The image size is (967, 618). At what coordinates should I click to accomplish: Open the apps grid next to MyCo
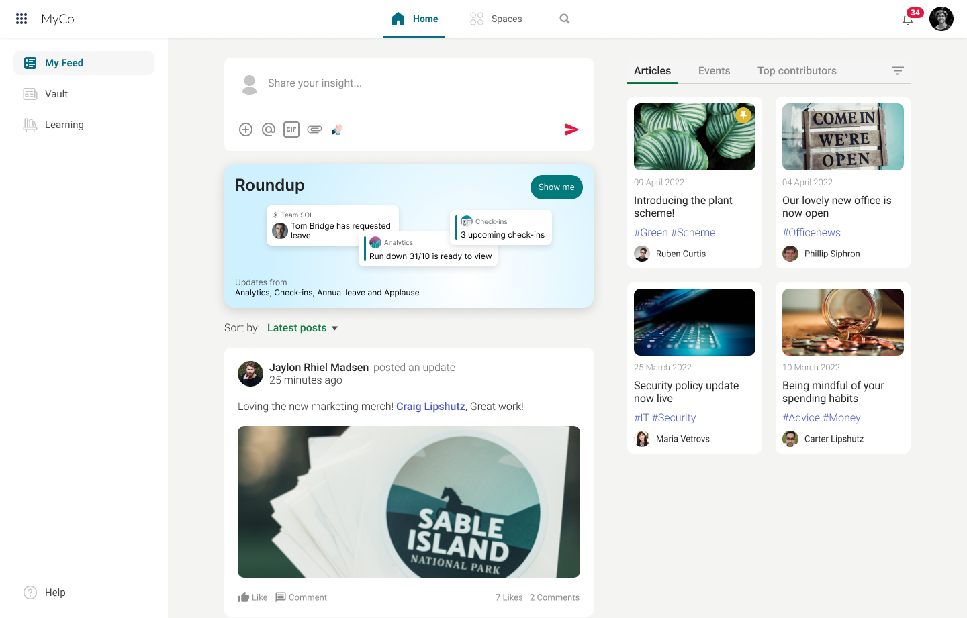coord(21,19)
